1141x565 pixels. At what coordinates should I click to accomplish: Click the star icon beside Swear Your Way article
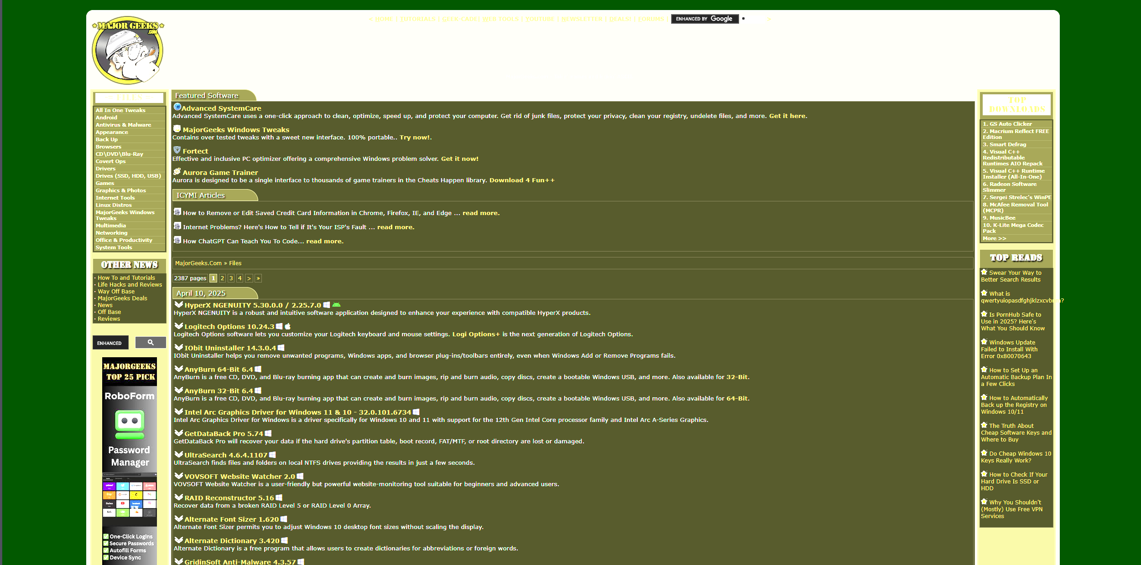[x=984, y=272]
